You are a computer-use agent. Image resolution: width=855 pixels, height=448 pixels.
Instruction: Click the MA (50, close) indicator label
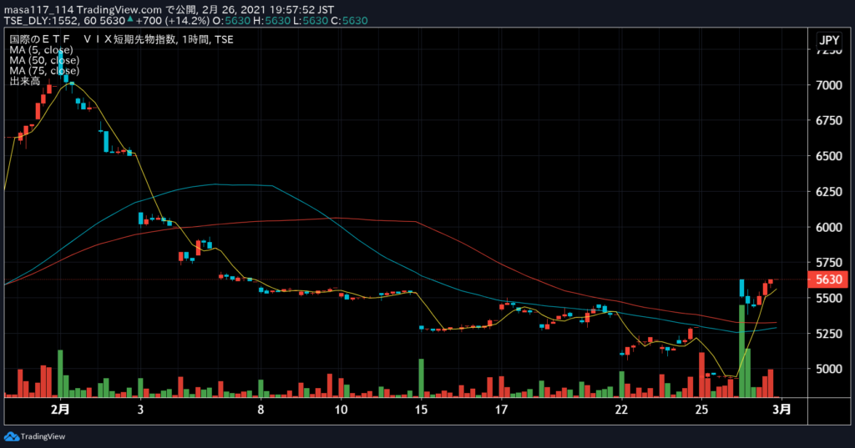coord(44,60)
